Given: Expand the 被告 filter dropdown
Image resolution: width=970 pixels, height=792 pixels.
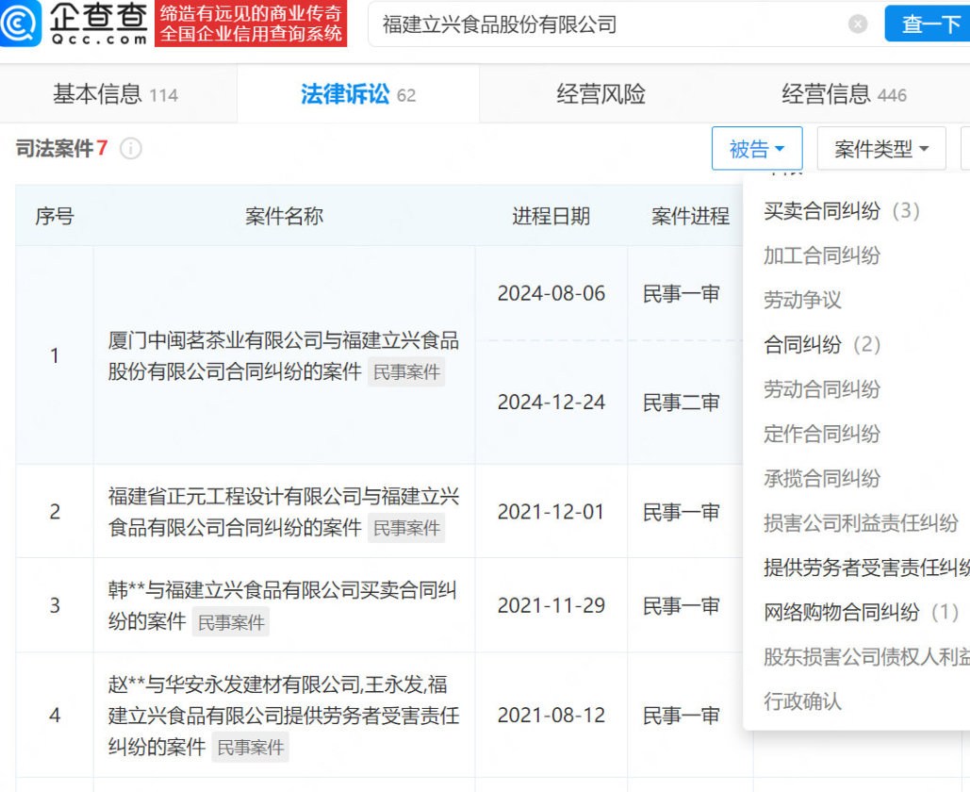Looking at the screenshot, I should point(757,148).
